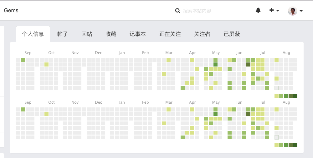
Task: Open the notifications bell icon
Action: (x=258, y=10)
